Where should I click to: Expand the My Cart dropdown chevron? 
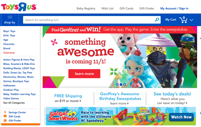coord(191,20)
